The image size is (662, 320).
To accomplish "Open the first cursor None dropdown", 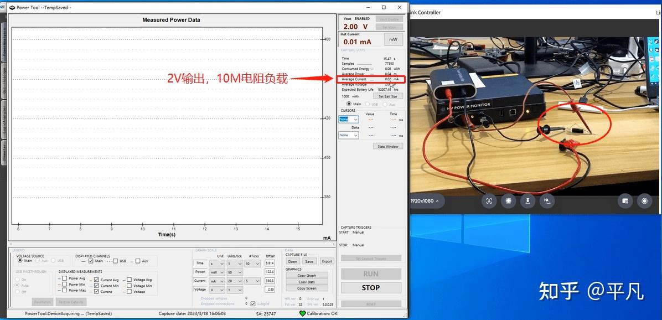I will point(348,118).
